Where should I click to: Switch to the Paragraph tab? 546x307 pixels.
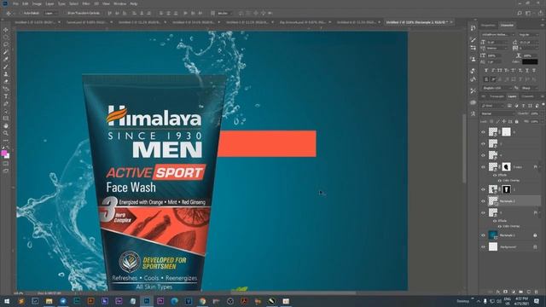pyautogui.click(x=497, y=96)
